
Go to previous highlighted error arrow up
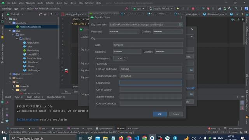click(x=238, y=19)
